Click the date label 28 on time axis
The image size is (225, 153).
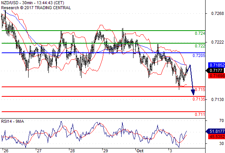72,151
